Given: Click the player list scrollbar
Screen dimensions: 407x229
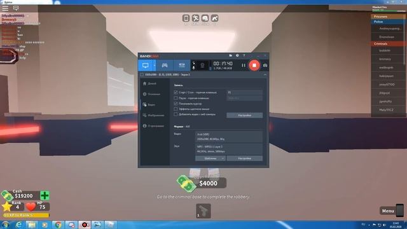Looking at the screenshot, I should point(404,39).
